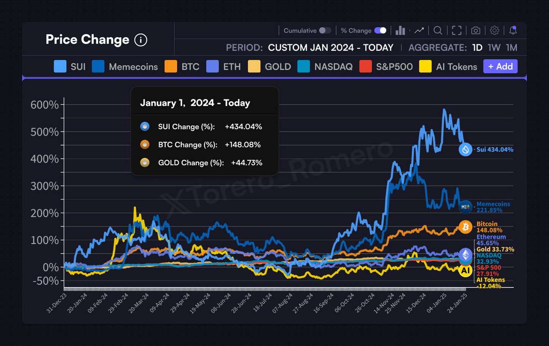The width and height of the screenshot is (549, 346).
Task: Click the + Add button
Action: pyautogui.click(x=501, y=67)
